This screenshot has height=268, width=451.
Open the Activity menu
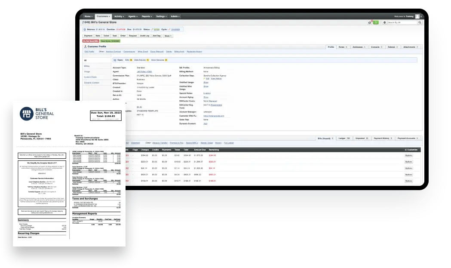(119, 16)
